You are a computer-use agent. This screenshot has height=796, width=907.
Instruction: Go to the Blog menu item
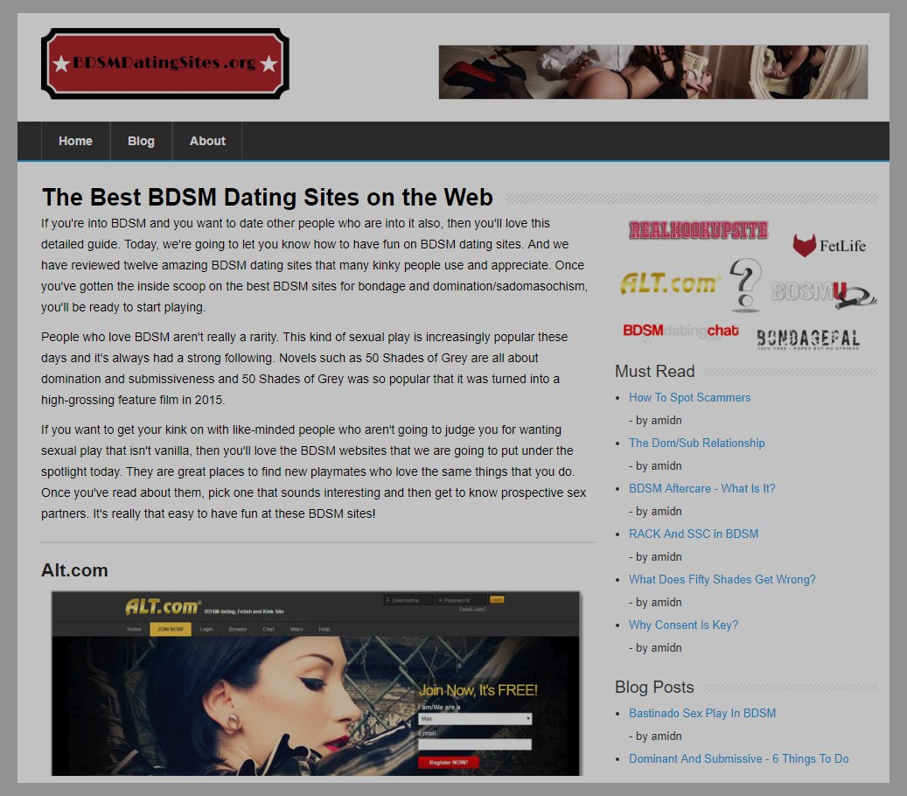(141, 141)
